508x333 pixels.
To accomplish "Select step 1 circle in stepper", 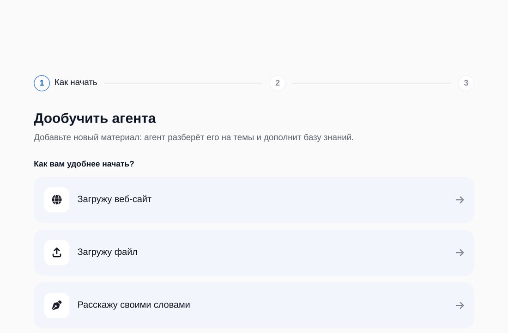I will 42,83.
